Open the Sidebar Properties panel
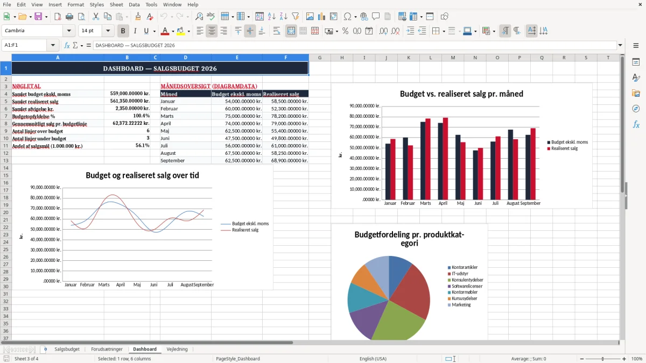 coord(636,62)
